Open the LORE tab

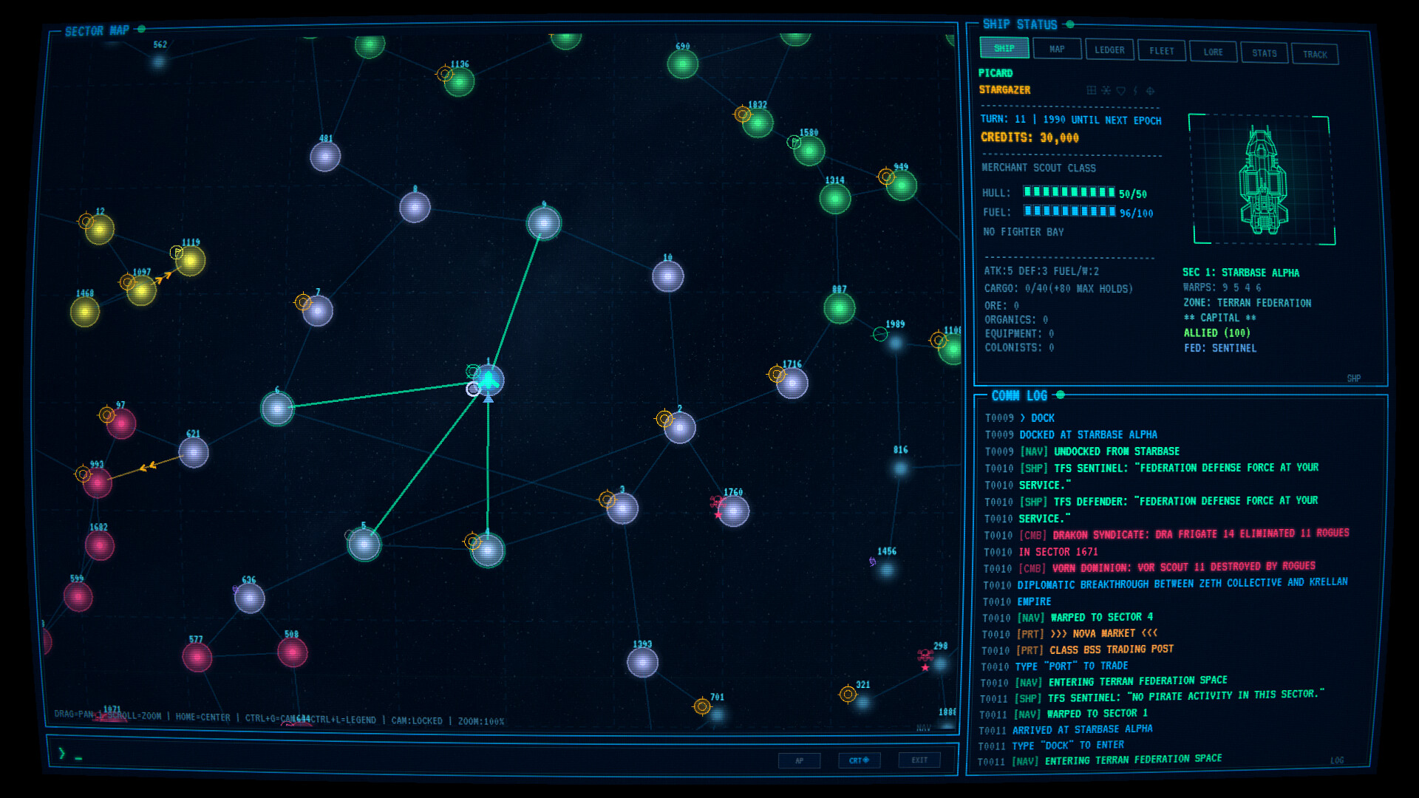click(x=1213, y=52)
